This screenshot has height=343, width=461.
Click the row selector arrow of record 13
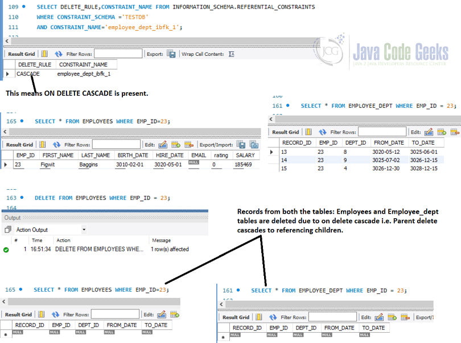coord(271,152)
